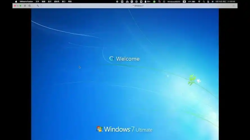The image size is (250, 140).
Task: Click the screen-recording circle menu bar icon
Action: tap(117, 2)
